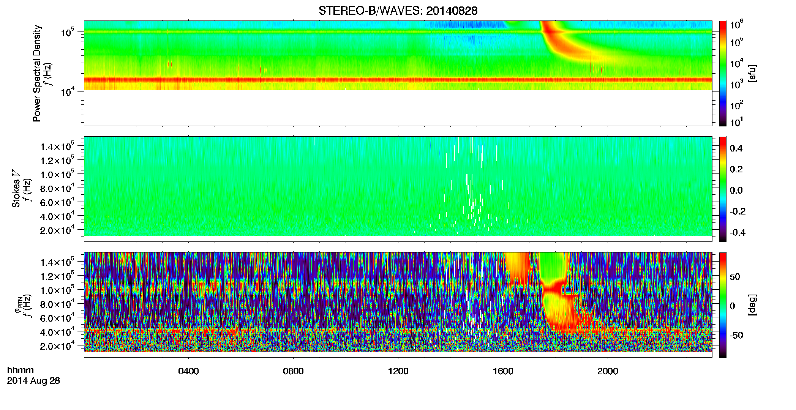Viewport: 796px width, 410px height.
Task: Click the Stokes panel 1.4×10^5 frequency tick label
Action: point(57,146)
